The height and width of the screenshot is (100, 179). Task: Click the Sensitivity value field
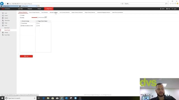(46, 17)
